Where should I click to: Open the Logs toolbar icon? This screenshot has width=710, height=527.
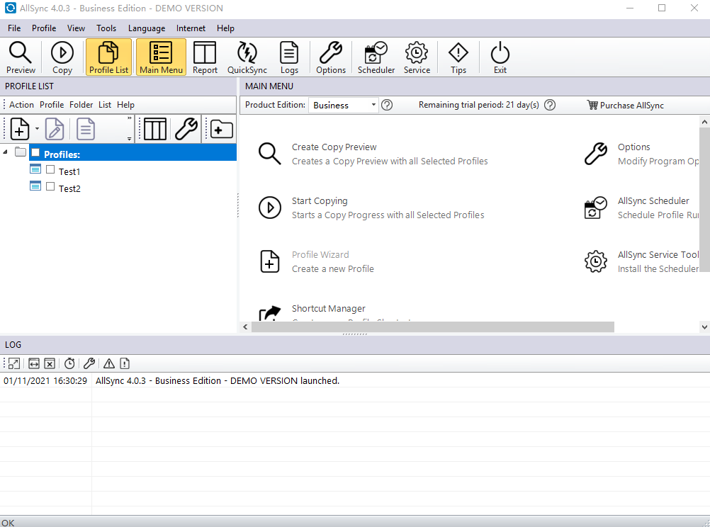point(289,57)
